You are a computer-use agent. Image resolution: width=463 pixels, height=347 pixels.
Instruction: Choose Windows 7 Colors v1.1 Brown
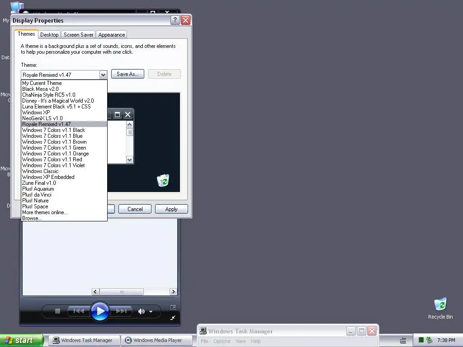tap(64, 142)
